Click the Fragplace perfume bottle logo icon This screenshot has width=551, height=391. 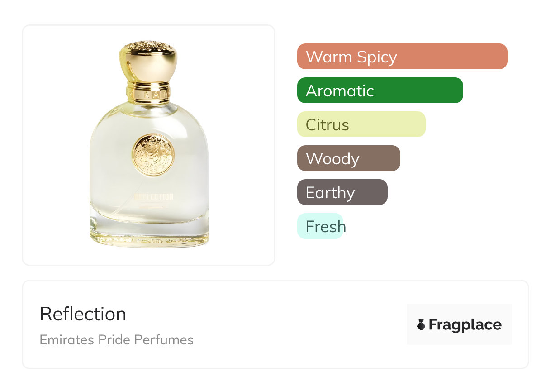click(x=421, y=324)
